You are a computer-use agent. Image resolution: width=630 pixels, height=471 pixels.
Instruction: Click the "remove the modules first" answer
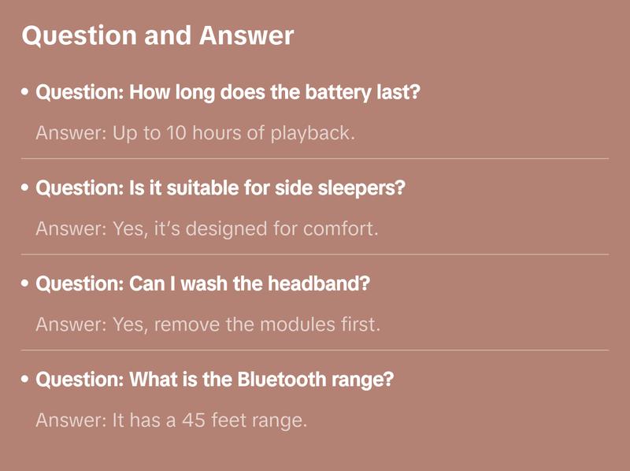208,325
